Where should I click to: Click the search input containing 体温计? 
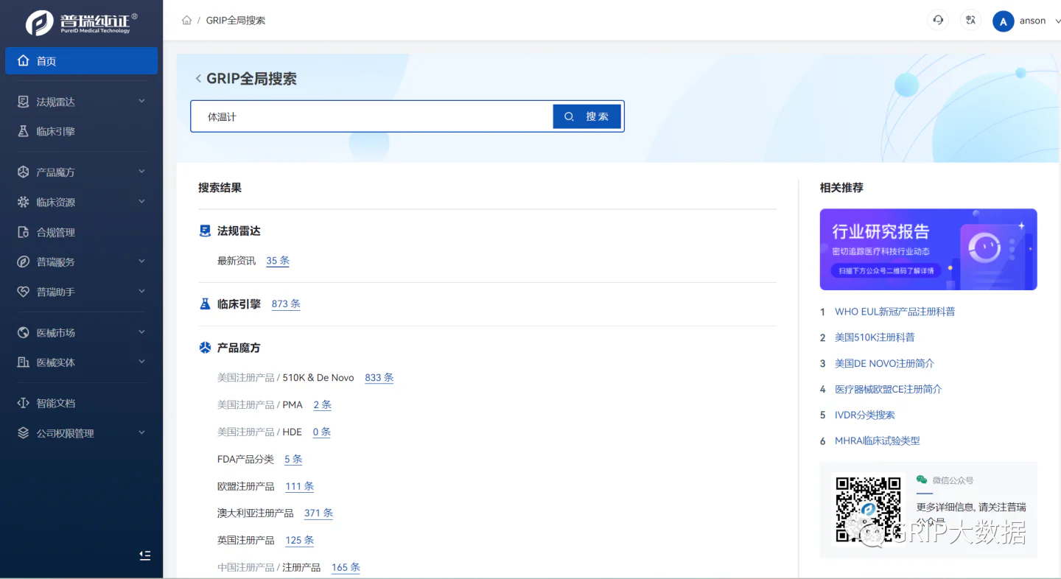(x=373, y=116)
